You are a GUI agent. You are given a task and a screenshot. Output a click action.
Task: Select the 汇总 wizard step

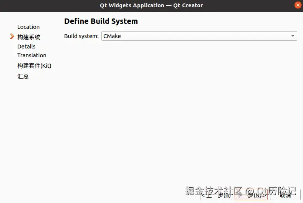[x=23, y=76]
